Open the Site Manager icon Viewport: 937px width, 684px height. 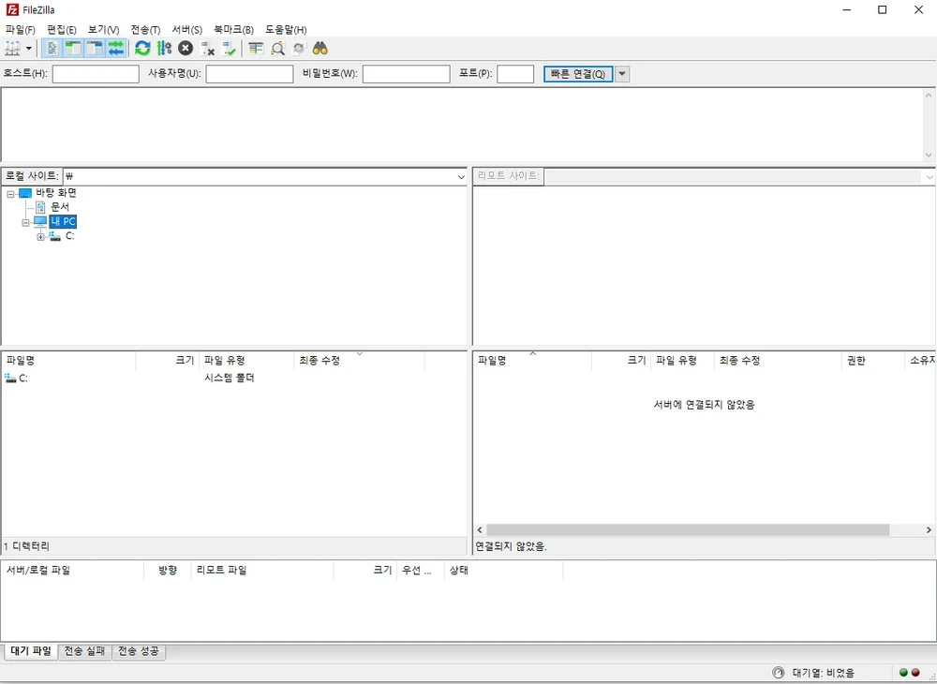pyautogui.click(x=12, y=49)
